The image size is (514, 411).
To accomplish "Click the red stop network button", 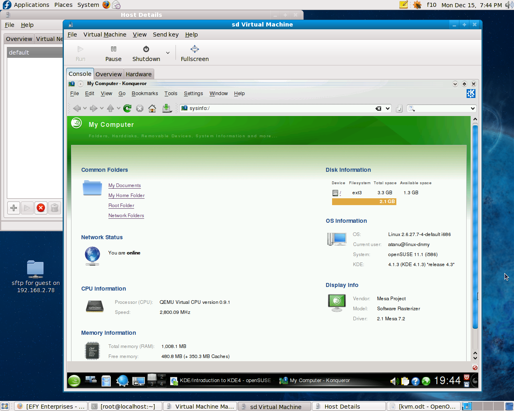I will (41, 208).
